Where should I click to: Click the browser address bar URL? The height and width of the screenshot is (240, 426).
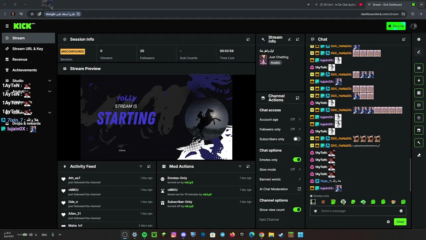pos(380,14)
